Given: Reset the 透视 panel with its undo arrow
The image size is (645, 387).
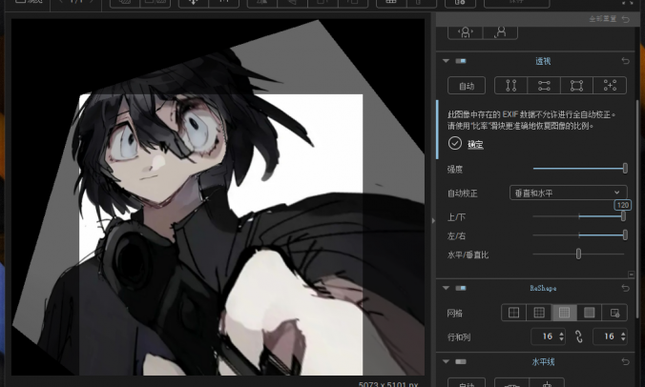Looking at the screenshot, I should pos(626,61).
